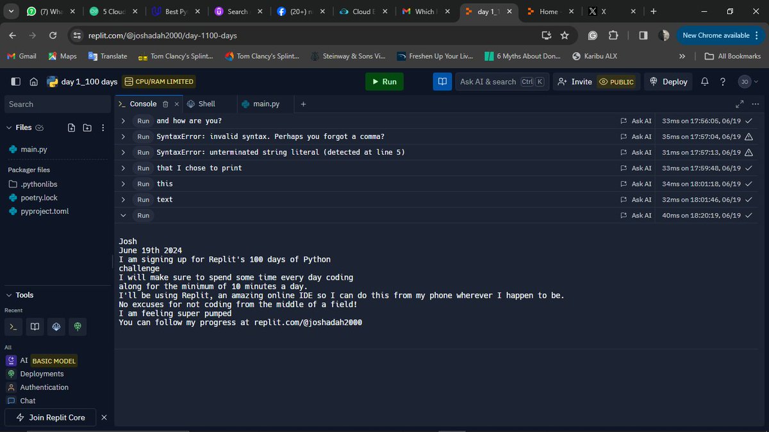Open pyproject.toml in the file tree
This screenshot has height=432, width=769.
(x=44, y=211)
